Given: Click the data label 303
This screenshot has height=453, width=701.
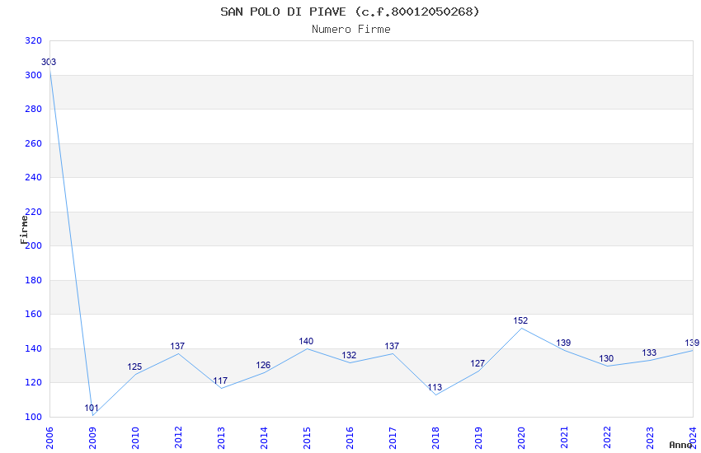Looking at the screenshot, I should pyautogui.click(x=49, y=62).
